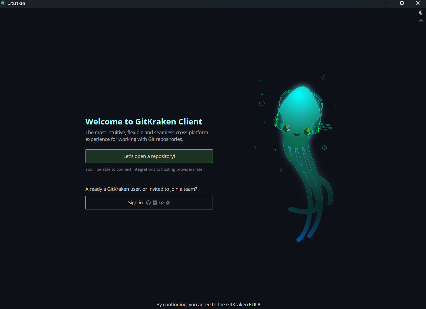Click the GitKraken app logo in title bar

[x=3, y=3]
